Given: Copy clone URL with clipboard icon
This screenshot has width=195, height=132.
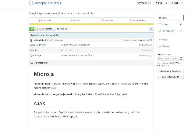Looking at the screenshot, I should [181, 58].
